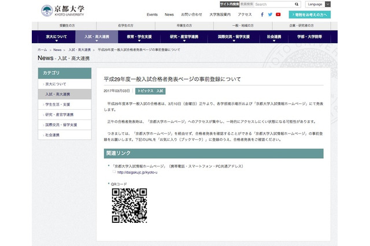Click the QR code image
This screenshot has width=370, height=246.
click(x=129, y=206)
